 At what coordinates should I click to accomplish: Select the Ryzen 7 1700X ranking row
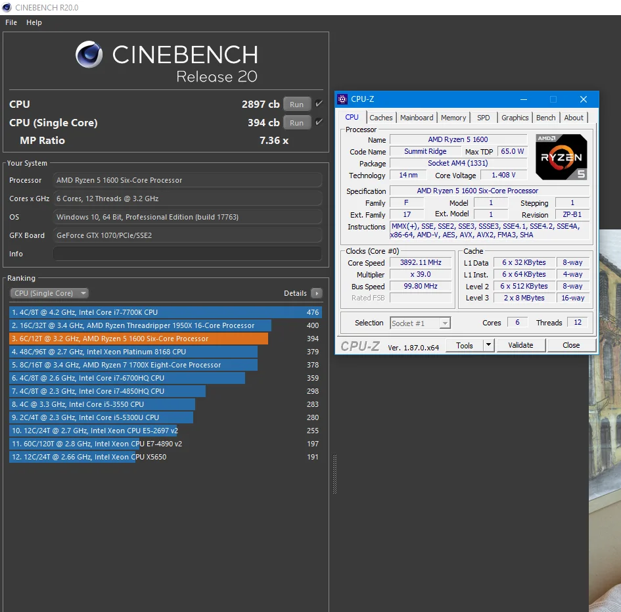(166, 365)
